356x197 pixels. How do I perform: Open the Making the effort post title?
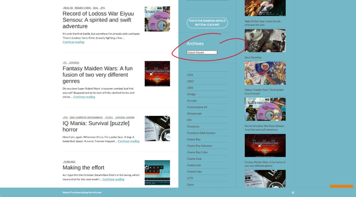point(83,167)
